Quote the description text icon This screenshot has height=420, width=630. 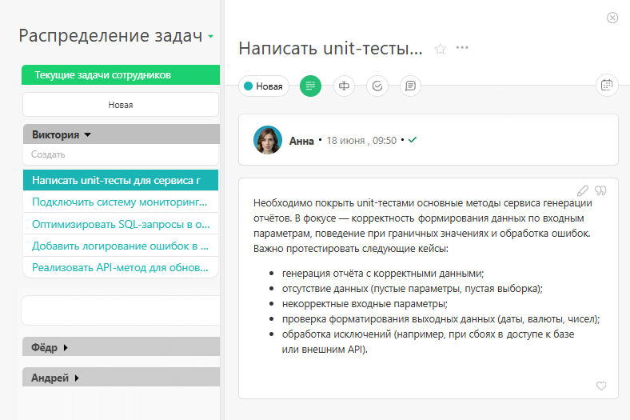[x=600, y=190]
